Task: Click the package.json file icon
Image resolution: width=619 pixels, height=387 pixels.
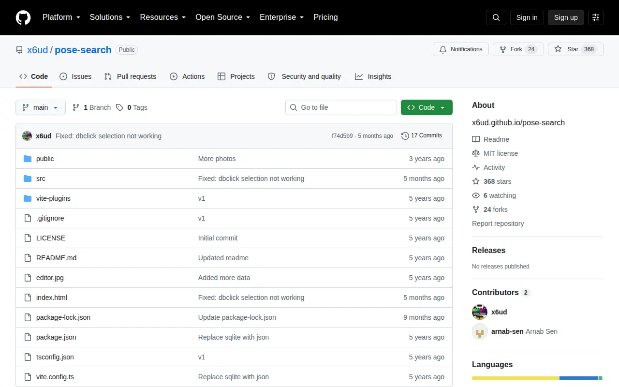Action: coord(28,337)
